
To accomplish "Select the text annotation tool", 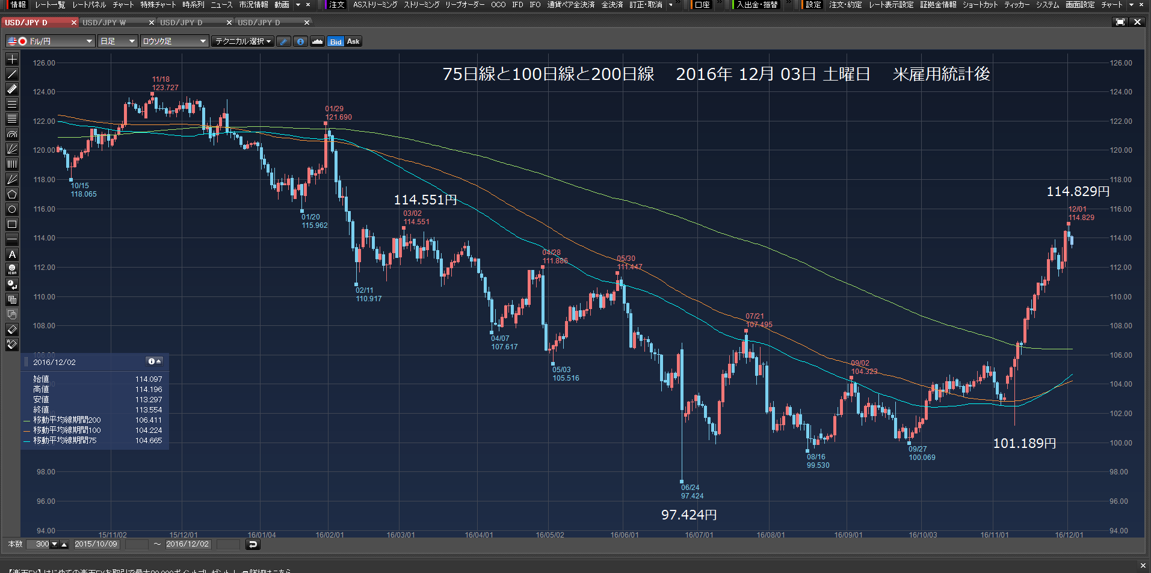I will 12,254.
